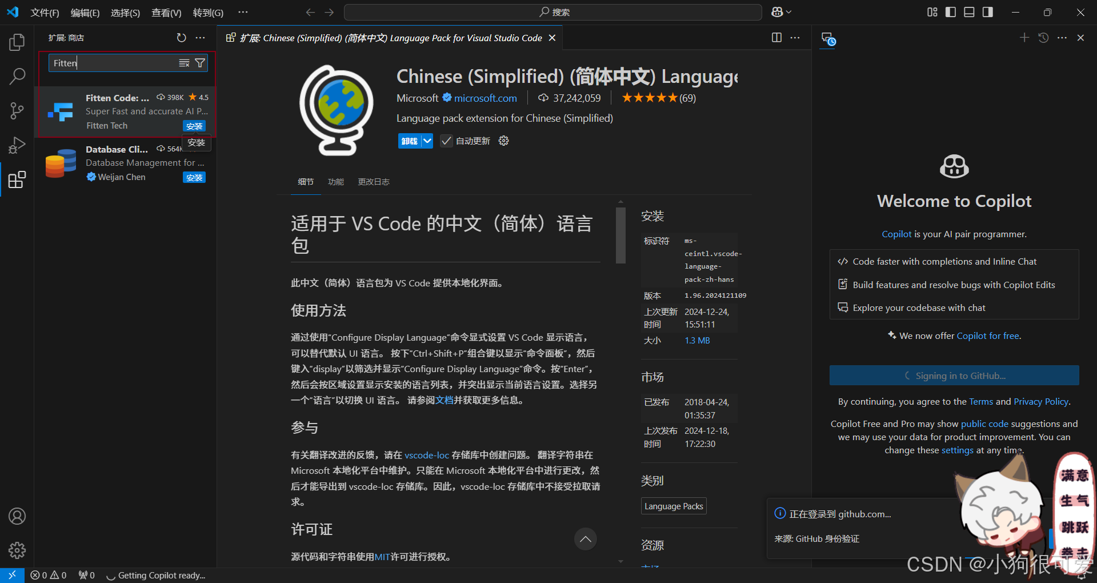Click the readme scrollbar thumb
Image resolution: width=1097 pixels, height=583 pixels.
coord(620,235)
